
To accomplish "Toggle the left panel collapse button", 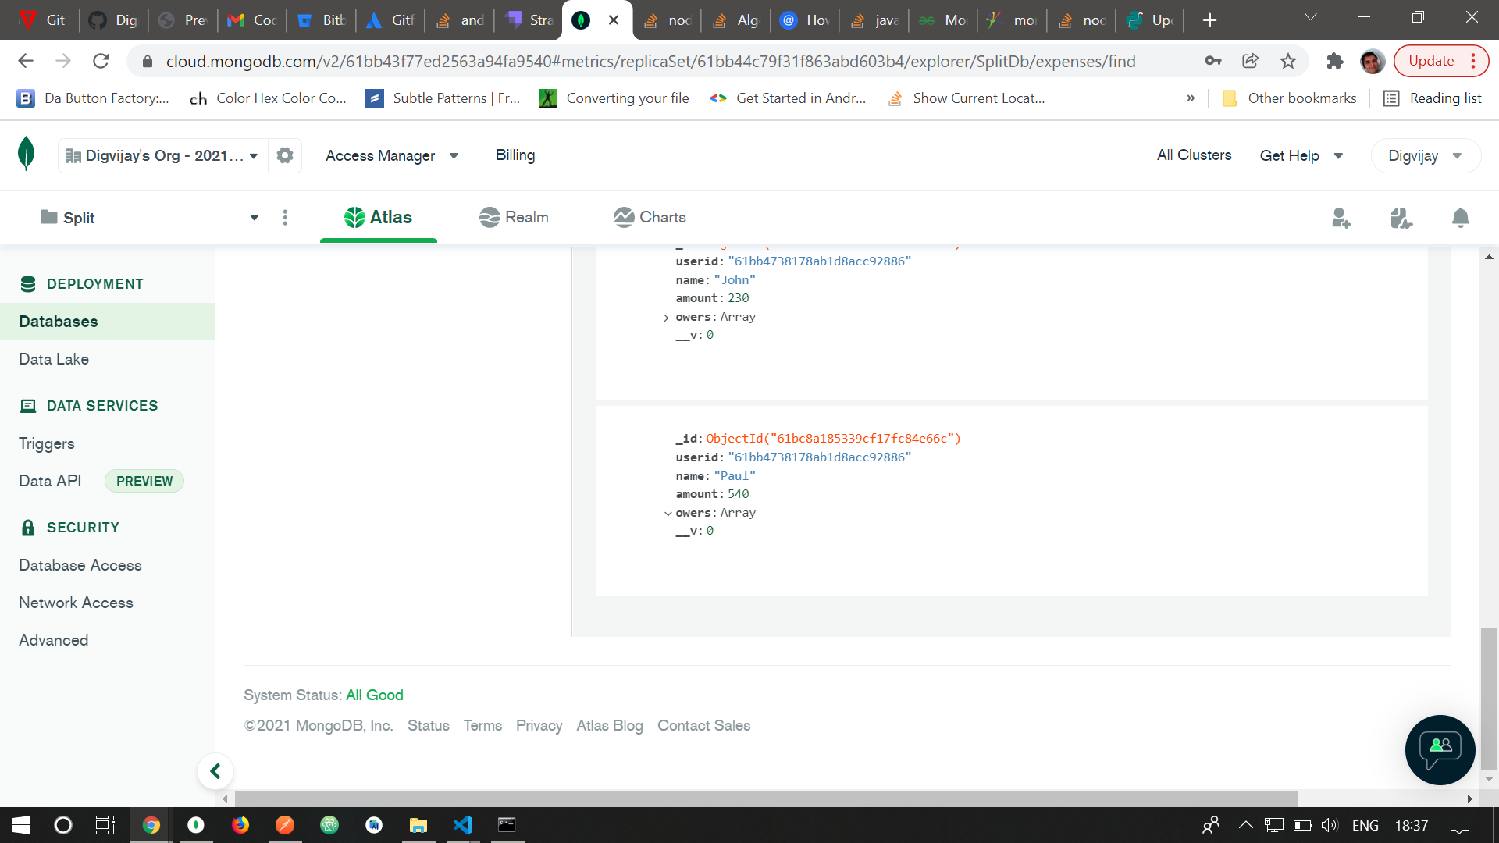I will [x=215, y=771].
